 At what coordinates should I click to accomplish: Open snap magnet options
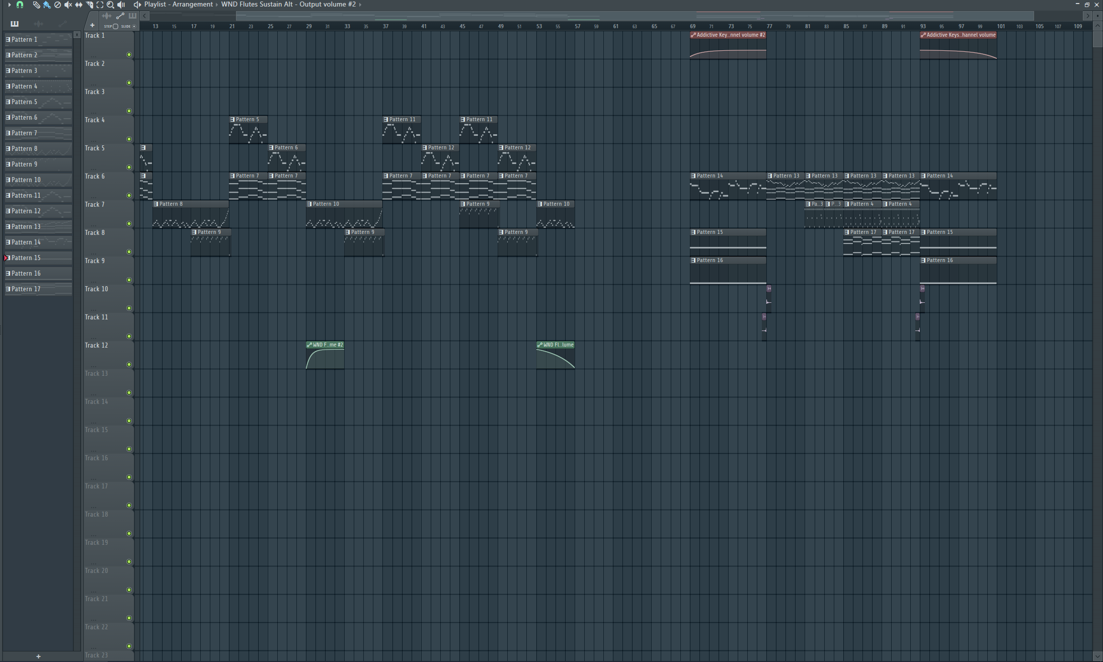click(x=20, y=5)
